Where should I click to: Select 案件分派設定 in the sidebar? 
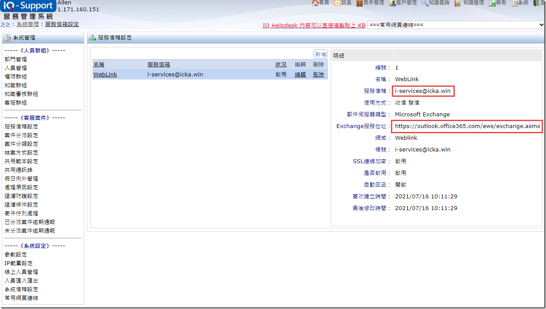tap(21, 135)
